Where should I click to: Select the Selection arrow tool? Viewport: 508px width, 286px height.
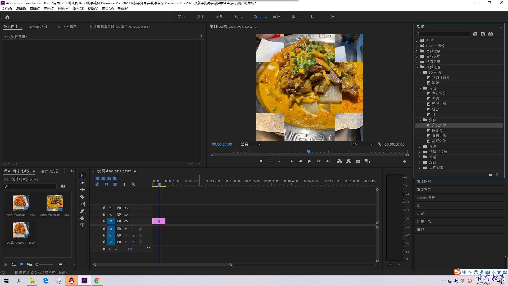pyautogui.click(x=82, y=176)
